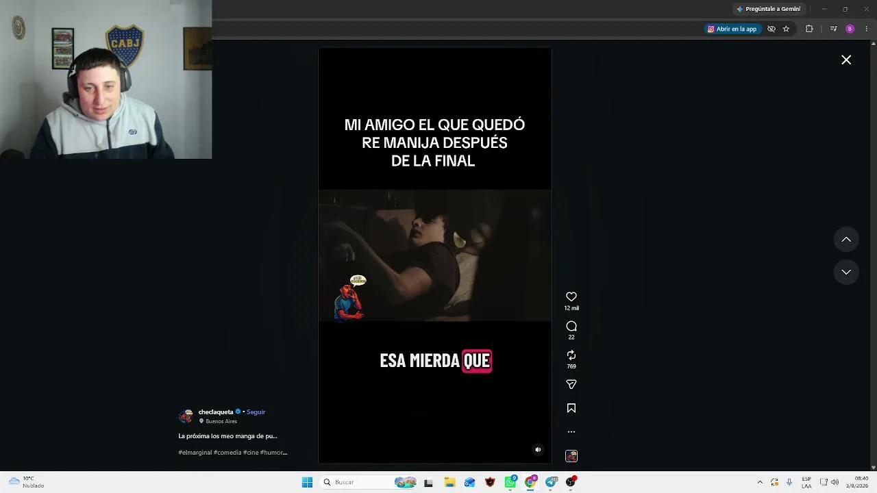
Task: Open Telegram from the taskbar
Action: click(551, 482)
